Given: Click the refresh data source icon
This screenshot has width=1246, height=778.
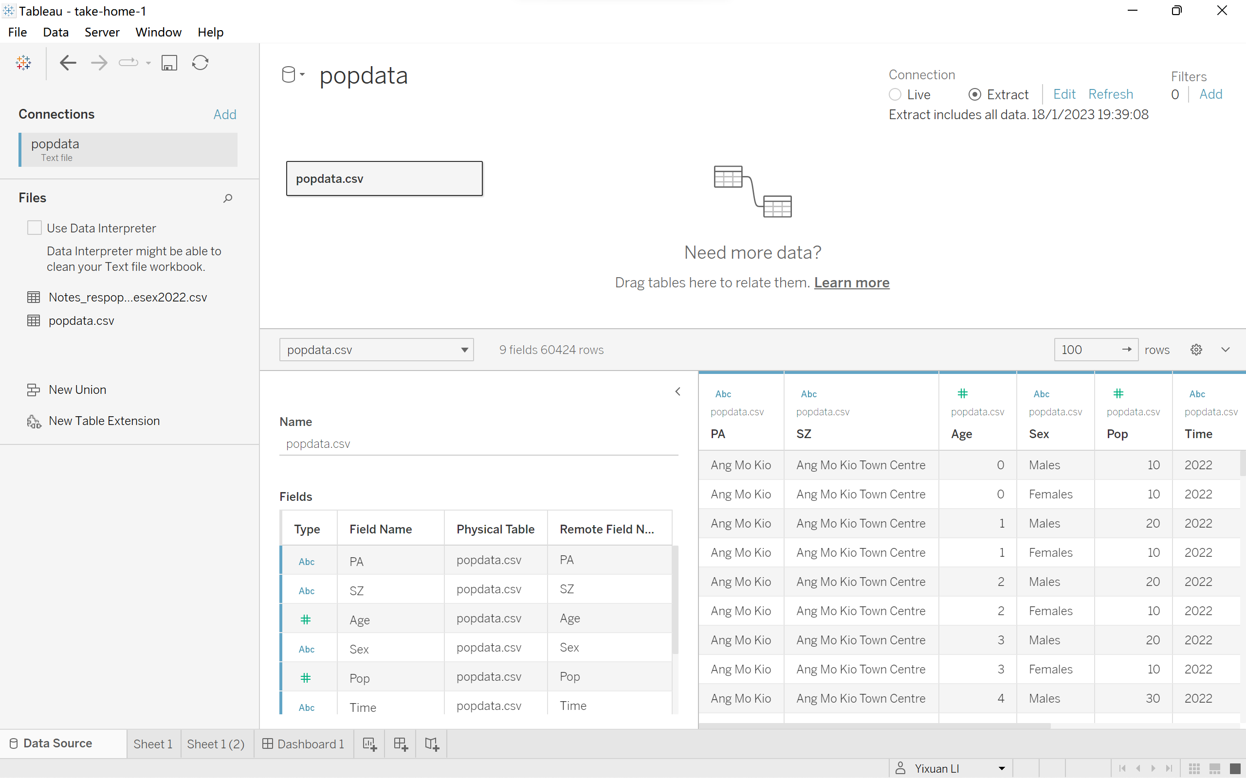Looking at the screenshot, I should [201, 63].
